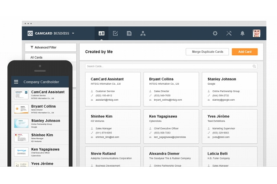Click Company Cardholder title on phone
Viewport: 277px width, 184px height.
pyautogui.click(x=42, y=82)
